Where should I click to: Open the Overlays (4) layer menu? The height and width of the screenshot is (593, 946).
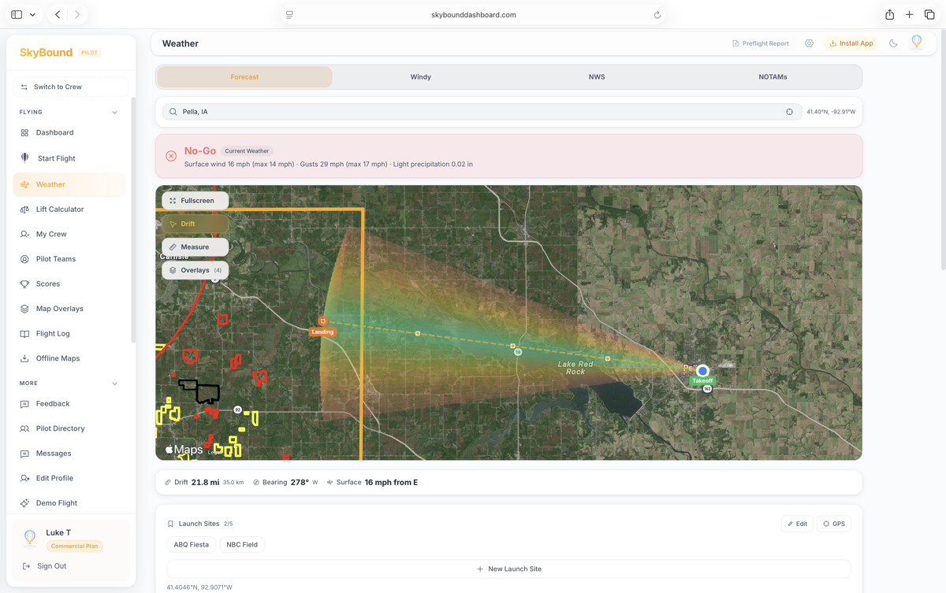point(195,270)
